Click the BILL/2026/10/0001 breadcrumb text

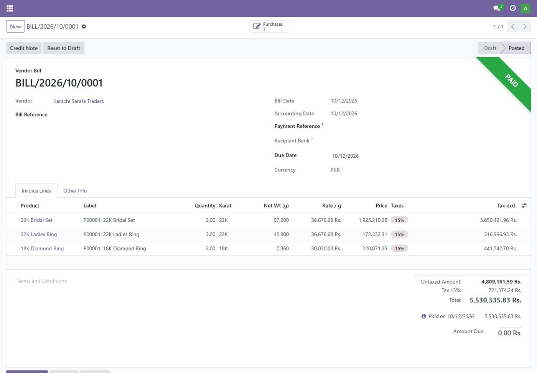tap(52, 26)
